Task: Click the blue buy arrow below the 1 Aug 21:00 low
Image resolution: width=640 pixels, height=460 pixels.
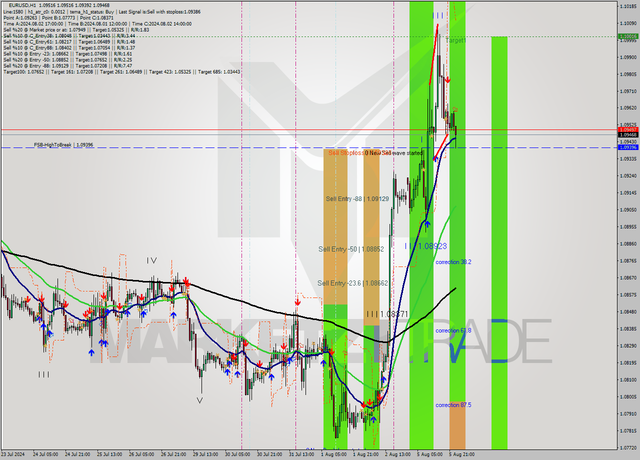Action: (373, 419)
